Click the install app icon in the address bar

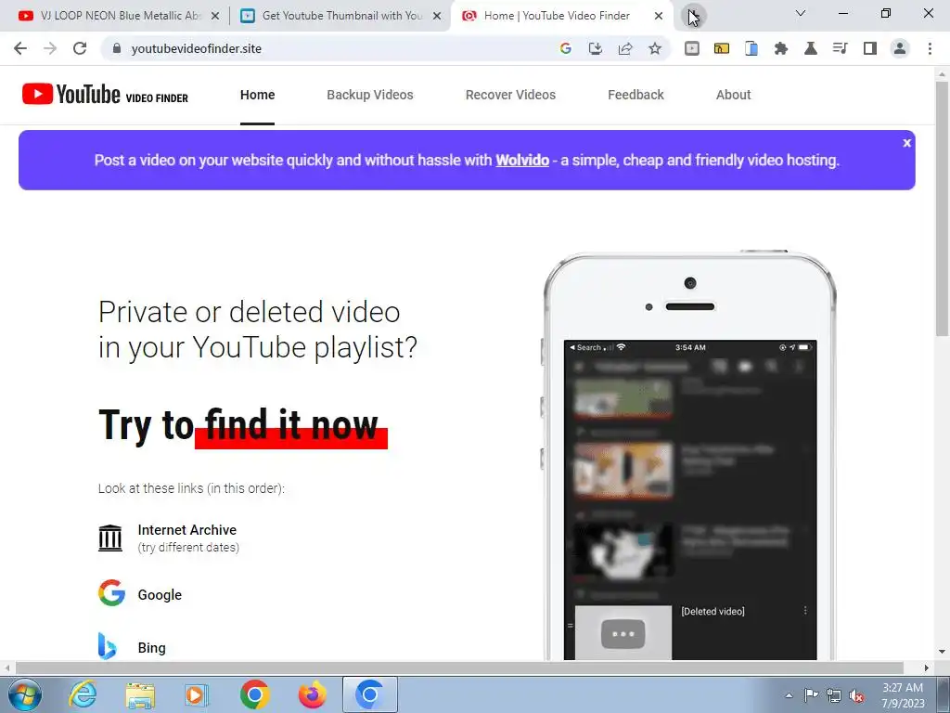(595, 48)
